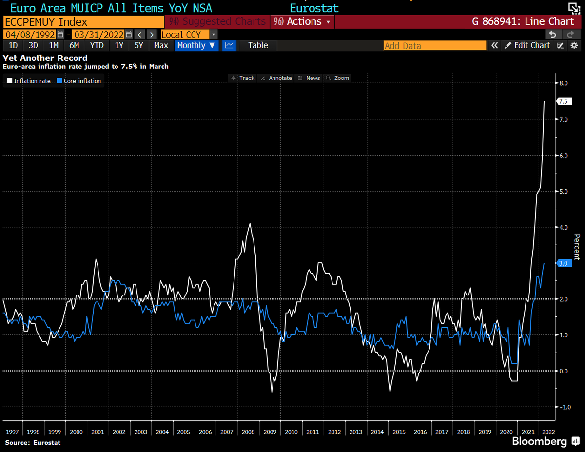This screenshot has height=452, width=585.
Task: Enable the Track crosshair tool
Action: coord(242,78)
